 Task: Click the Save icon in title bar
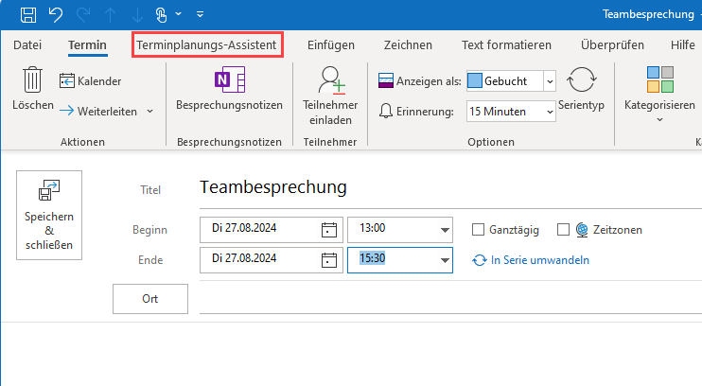(x=28, y=14)
